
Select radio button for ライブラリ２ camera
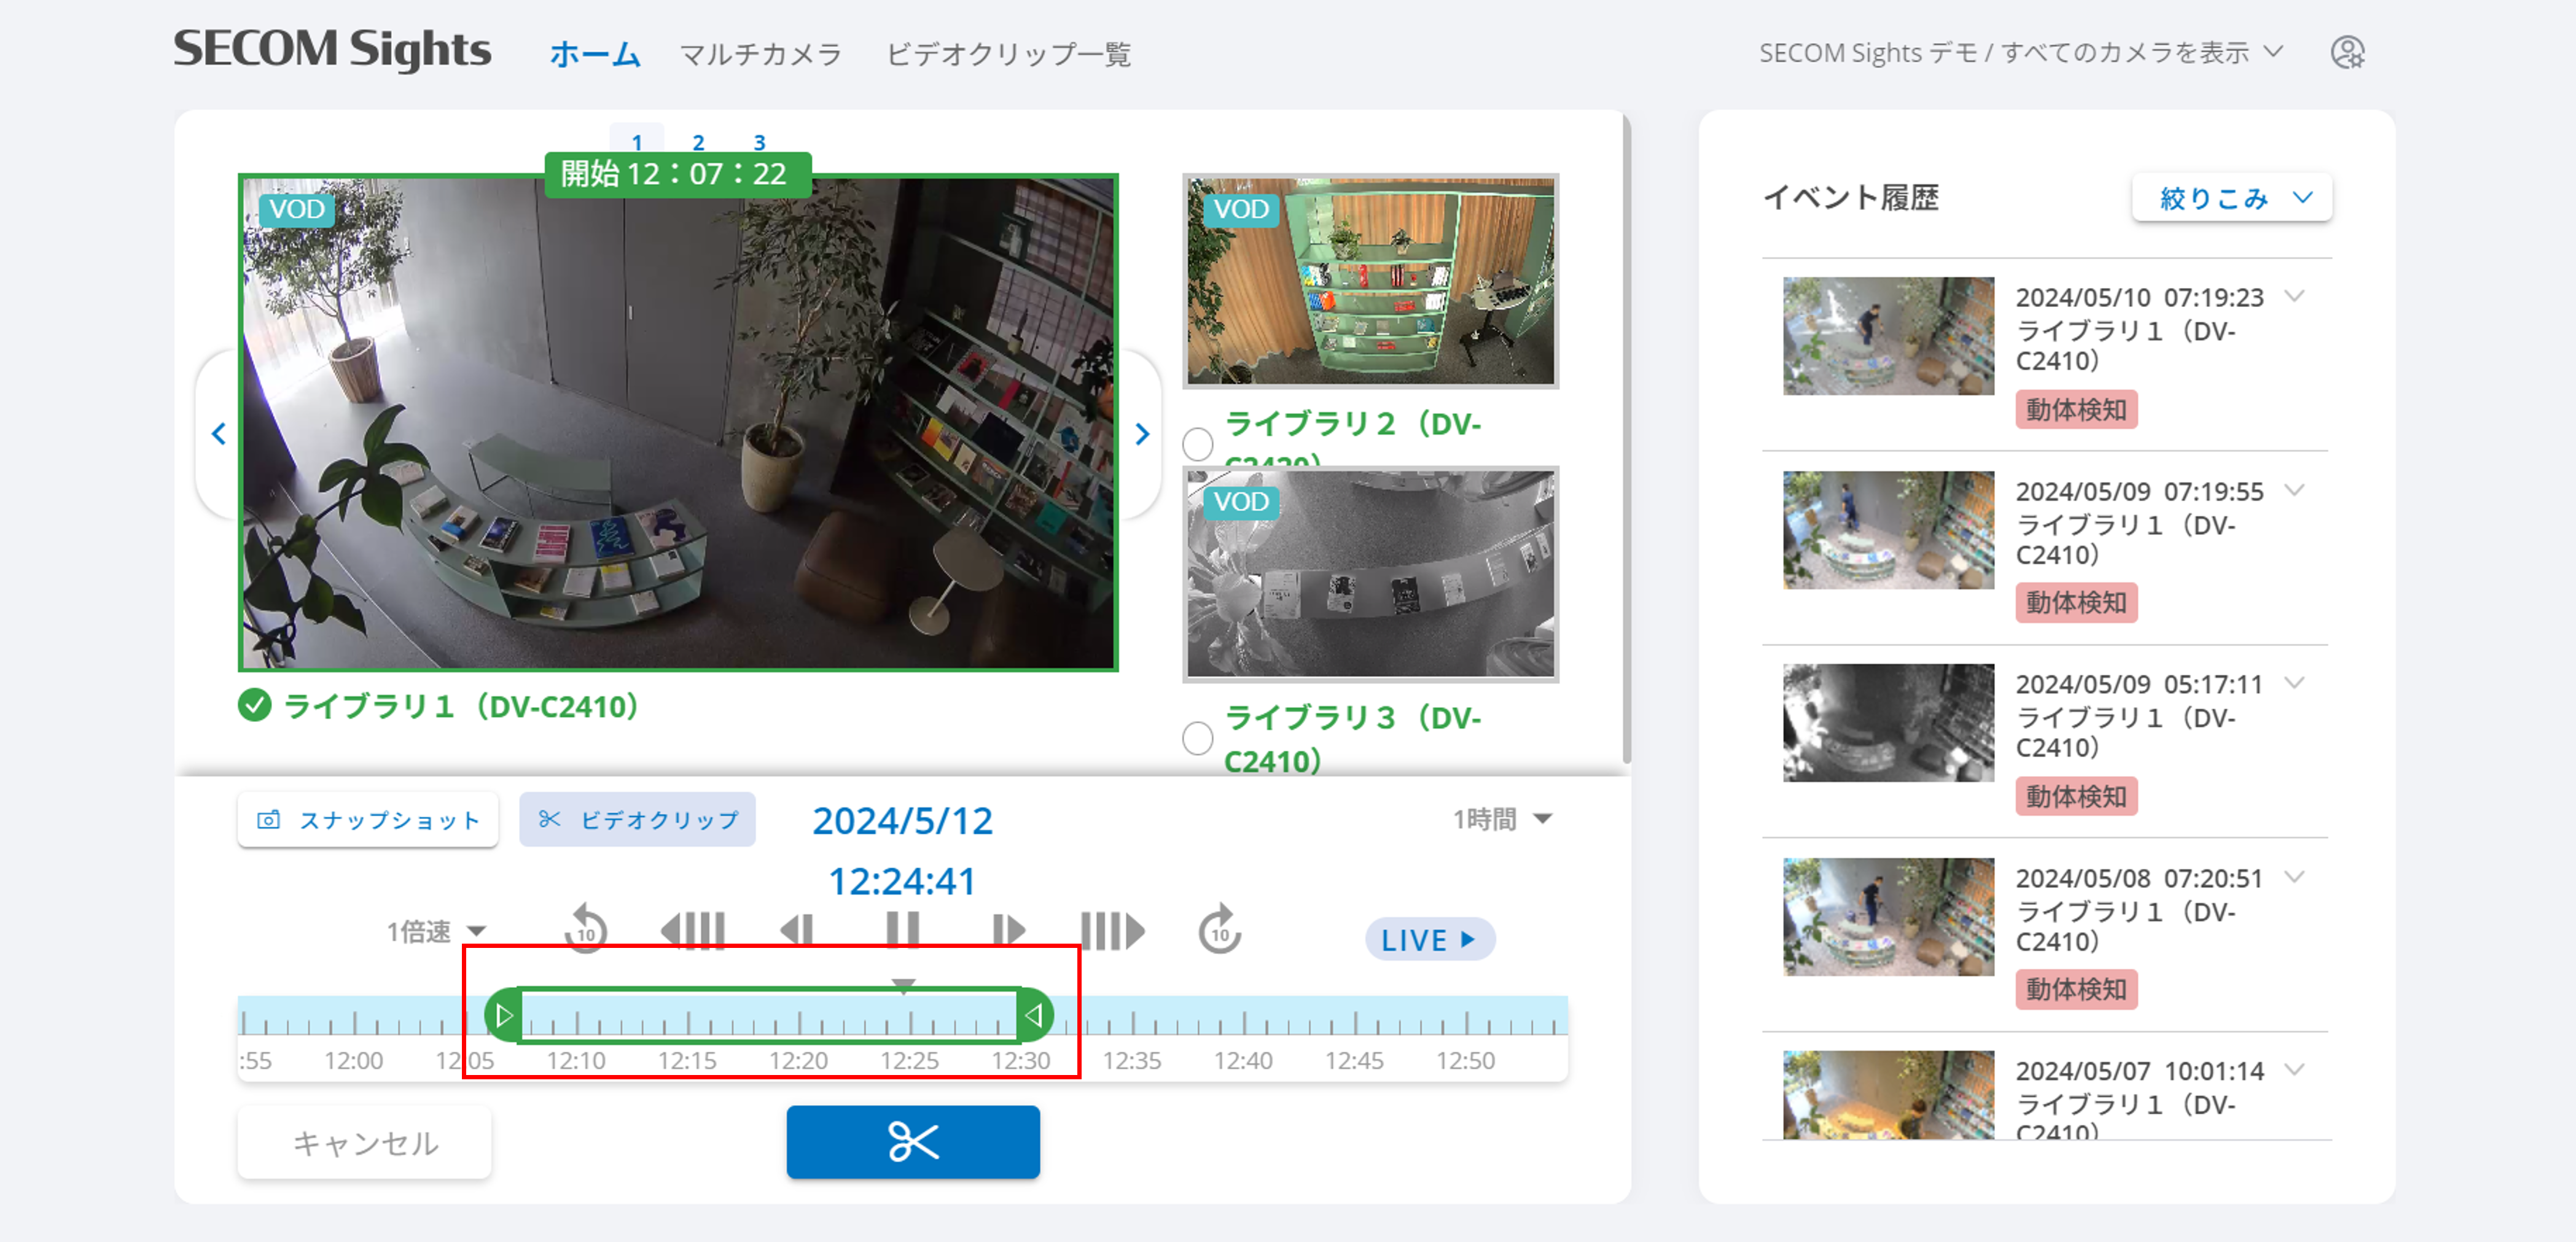tap(1197, 444)
